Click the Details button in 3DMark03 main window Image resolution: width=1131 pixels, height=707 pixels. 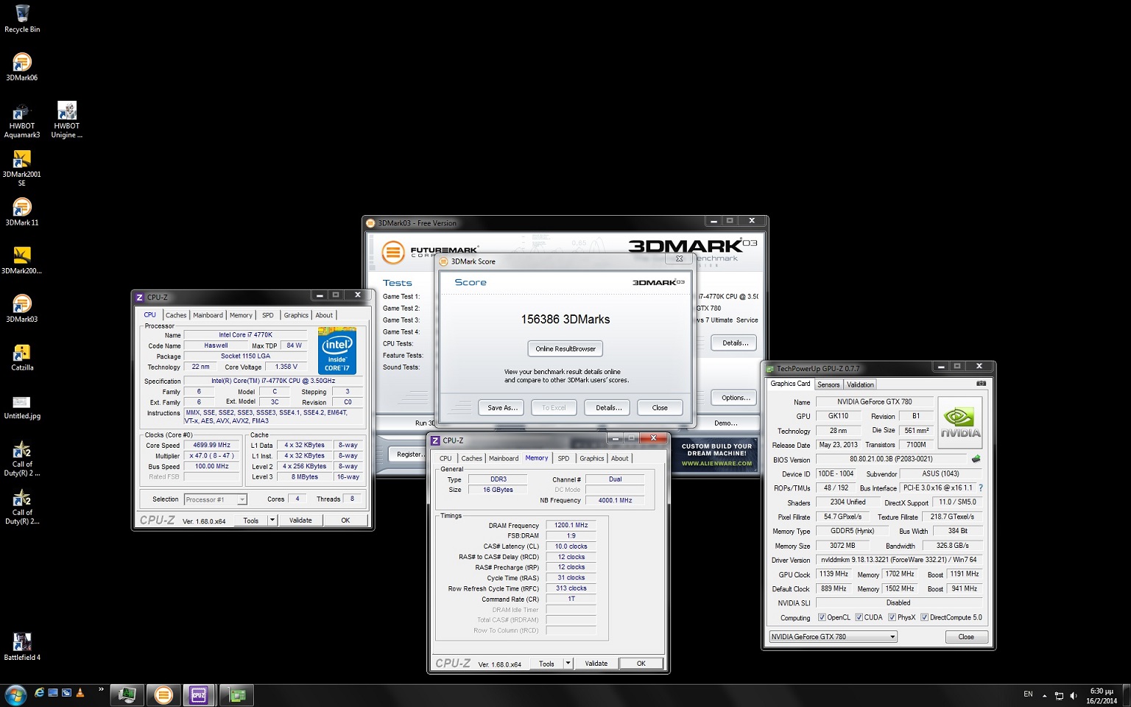735,342
